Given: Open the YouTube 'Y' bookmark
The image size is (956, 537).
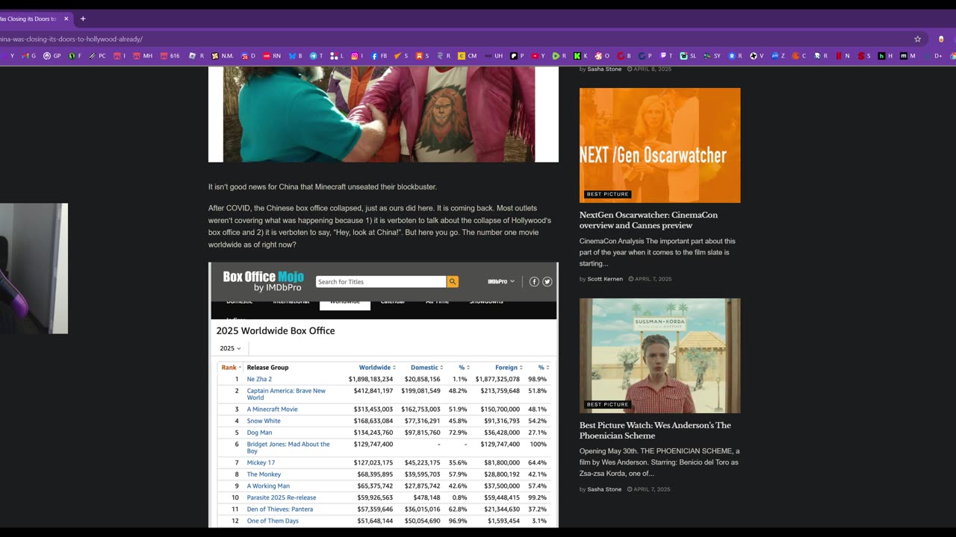Looking at the screenshot, I should [538, 56].
